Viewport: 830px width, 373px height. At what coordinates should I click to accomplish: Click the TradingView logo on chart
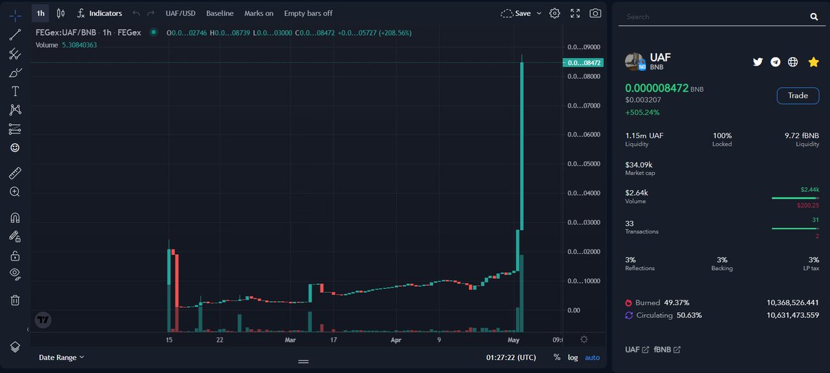tap(44, 320)
